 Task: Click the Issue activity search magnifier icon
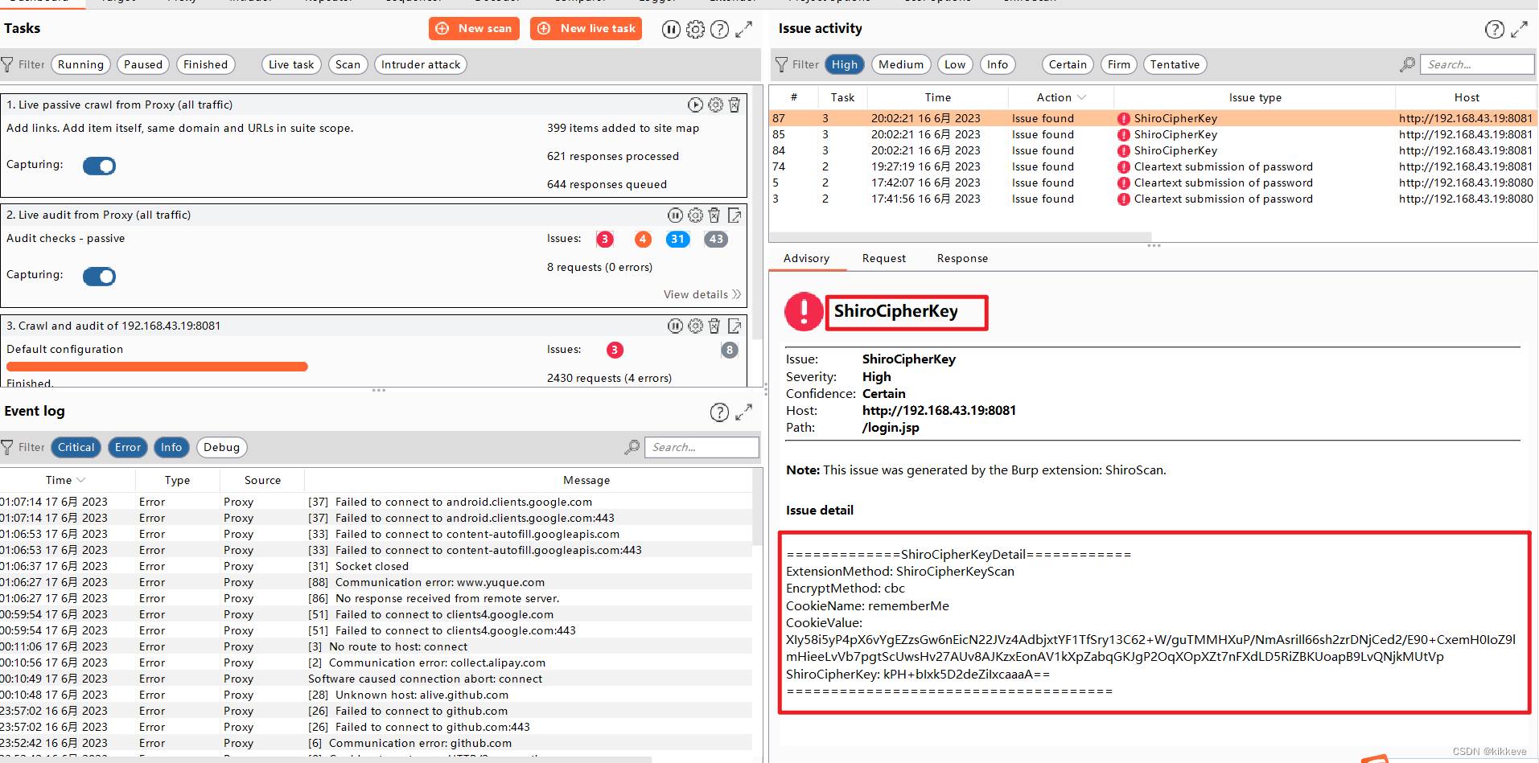tap(1407, 64)
